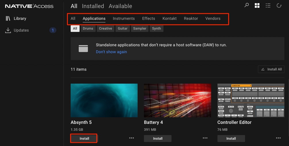Screen dimensions: 289x146
Task: Click the Controller Editor title
Action: pyautogui.click(x=234, y=122)
